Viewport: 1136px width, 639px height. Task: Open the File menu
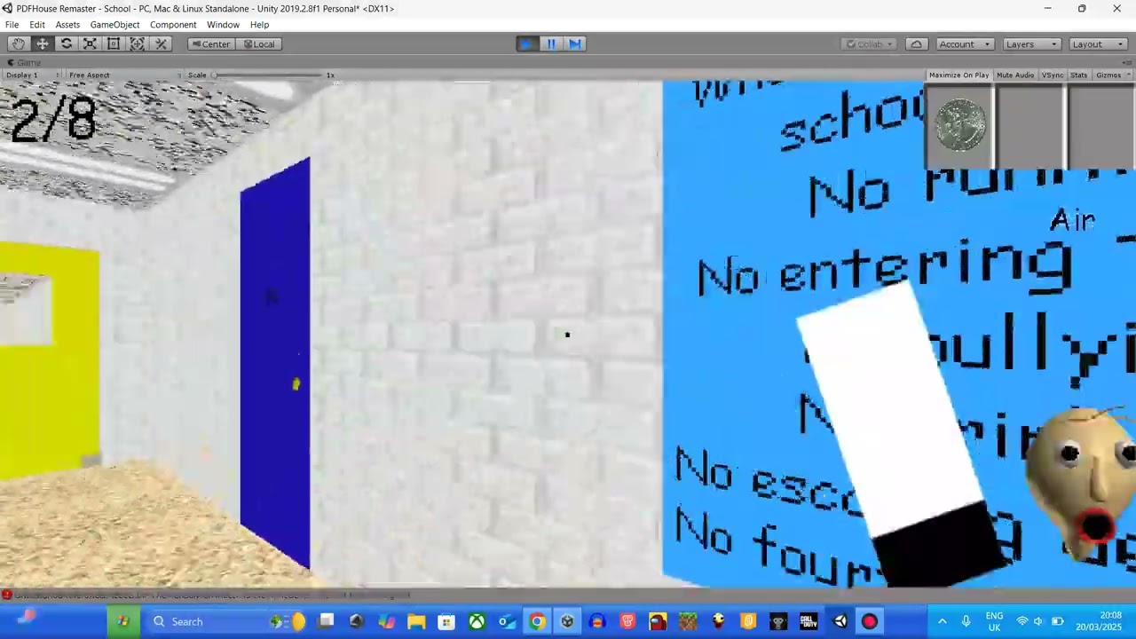(12, 25)
